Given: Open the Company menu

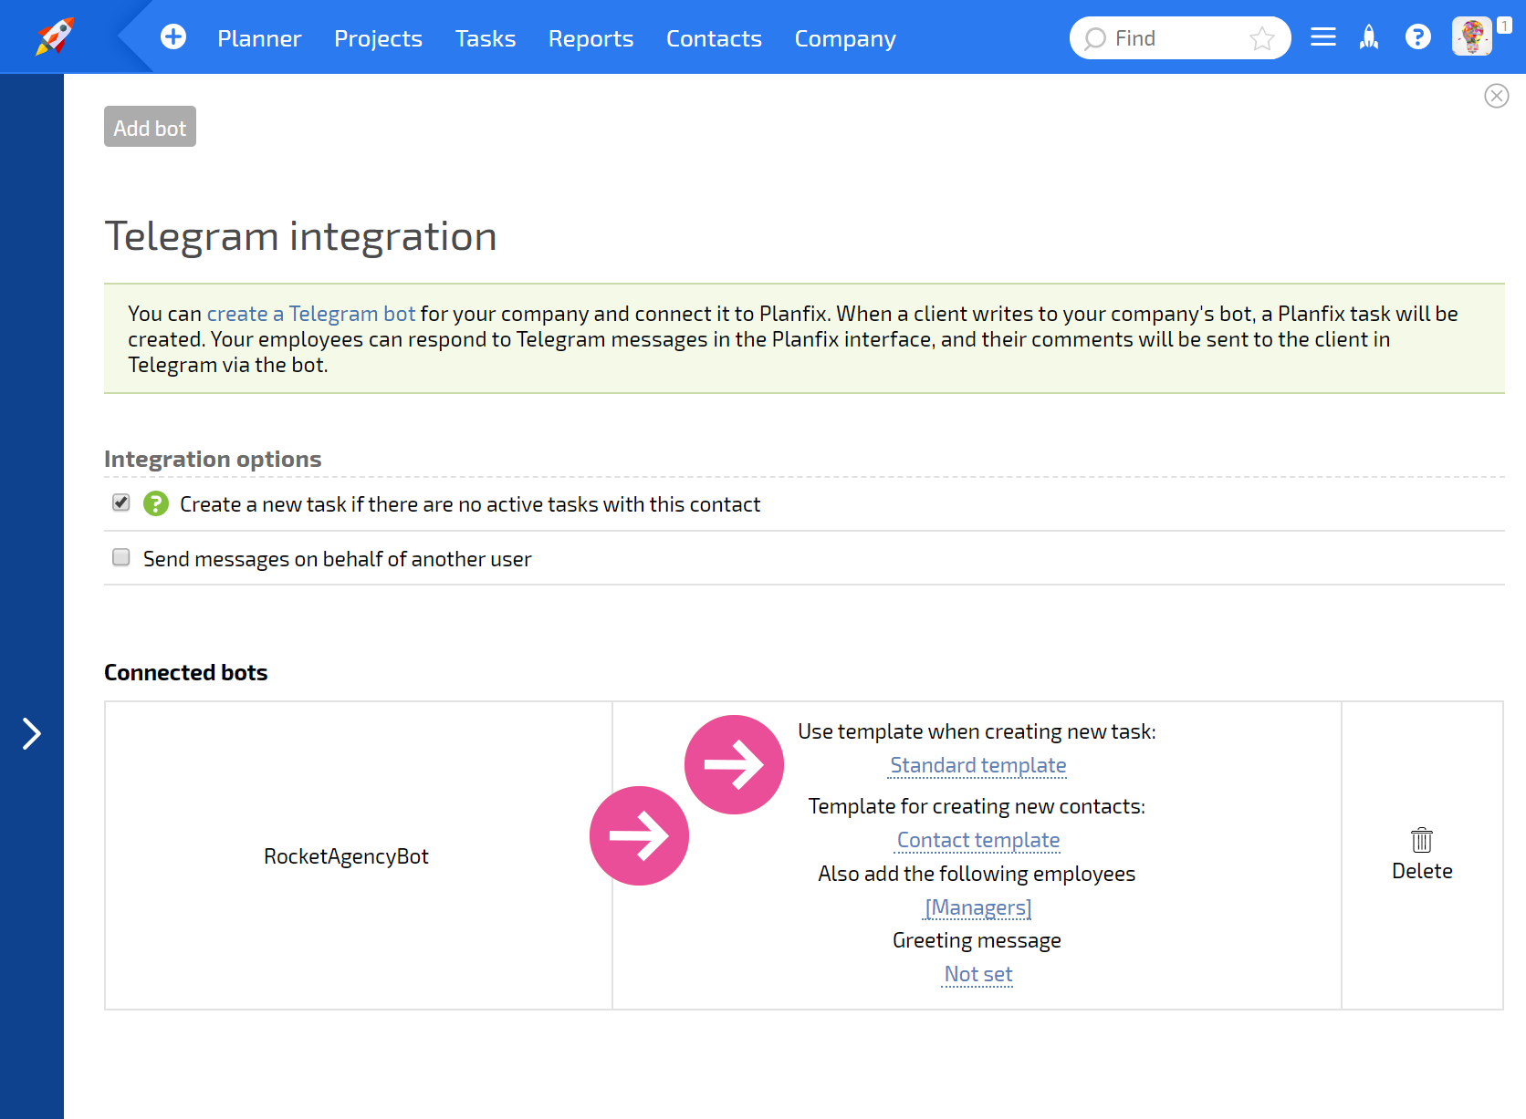Looking at the screenshot, I should click(845, 38).
